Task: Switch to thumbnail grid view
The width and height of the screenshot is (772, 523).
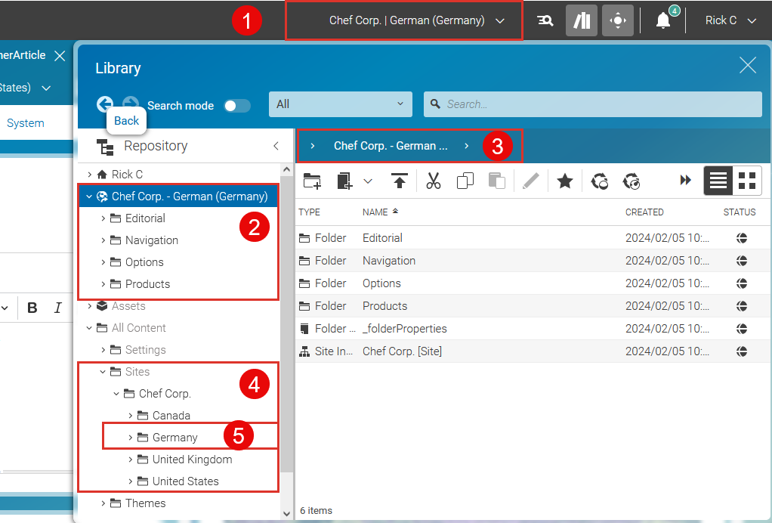Action: click(747, 181)
